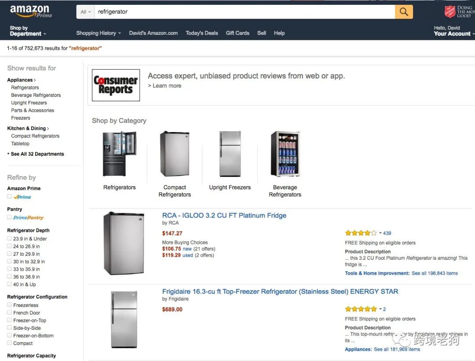Select the Refrigerators category image
This screenshot has height=361, width=475.
click(119, 154)
